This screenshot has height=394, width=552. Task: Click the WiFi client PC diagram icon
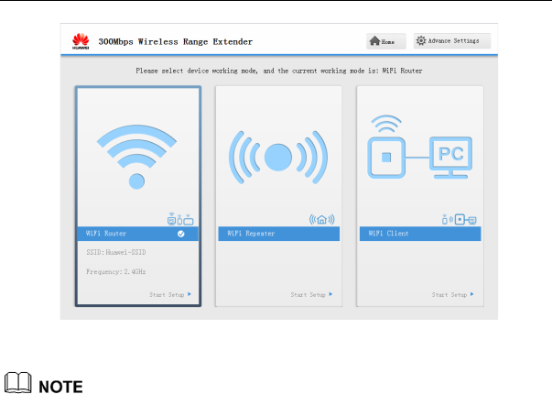pos(419,147)
